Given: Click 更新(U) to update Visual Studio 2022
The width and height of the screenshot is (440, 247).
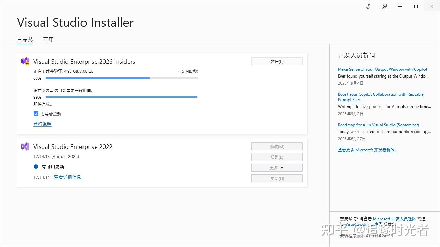Looking at the screenshot, I should point(277,178).
